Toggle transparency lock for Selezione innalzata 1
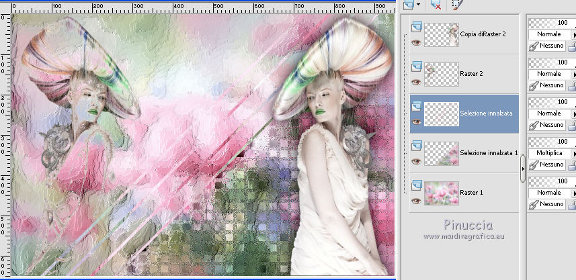Viewport: 576px width, 280px height. click(573, 165)
